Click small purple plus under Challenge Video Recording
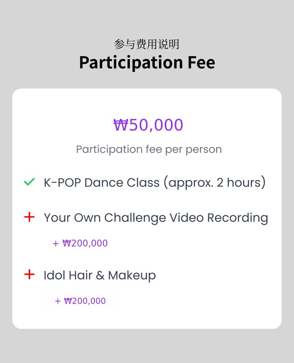Viewport: 294px width, 363px height. pyautogui.click(x=56, y=243)
